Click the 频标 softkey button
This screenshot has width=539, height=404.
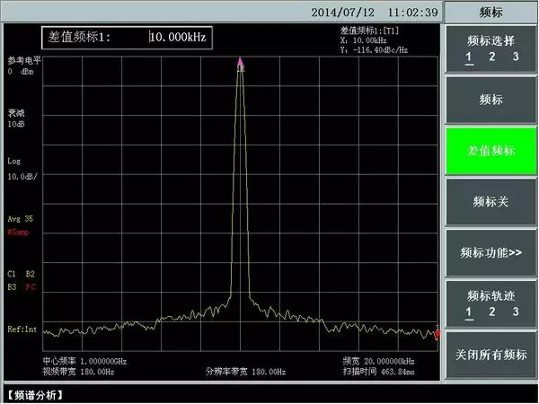click(490, 100)
